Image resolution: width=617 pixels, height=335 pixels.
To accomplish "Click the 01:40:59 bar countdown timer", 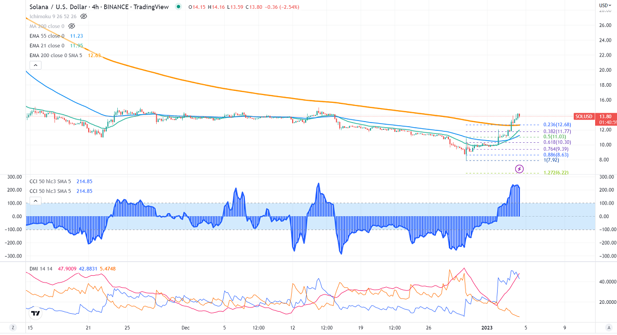I will (607, 123).
